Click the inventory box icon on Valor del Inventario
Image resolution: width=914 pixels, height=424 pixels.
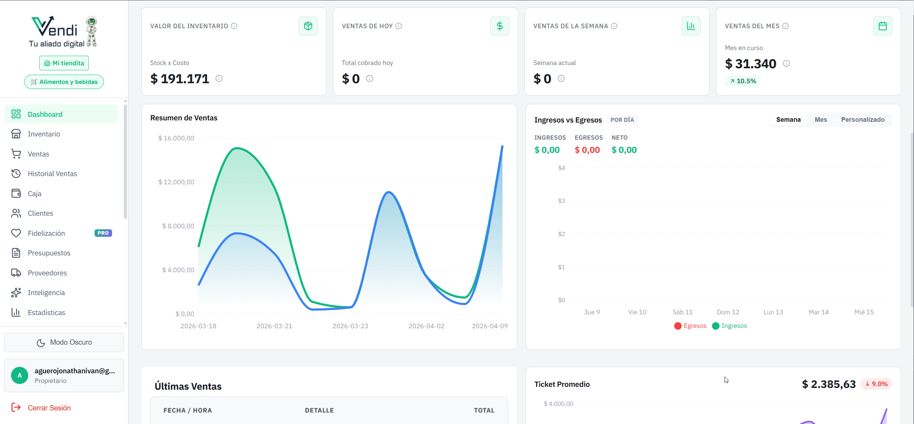click(308, 26)
